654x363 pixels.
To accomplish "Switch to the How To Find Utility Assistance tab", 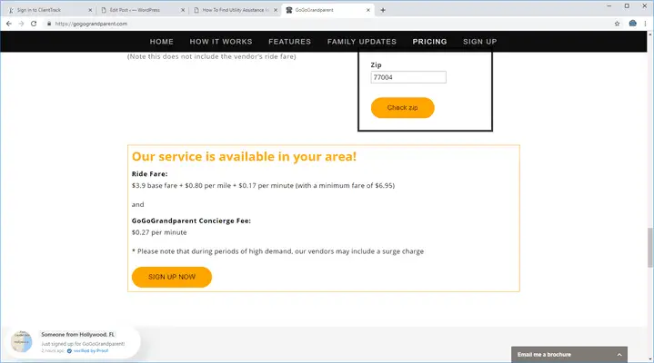I will tap(236, 10).
